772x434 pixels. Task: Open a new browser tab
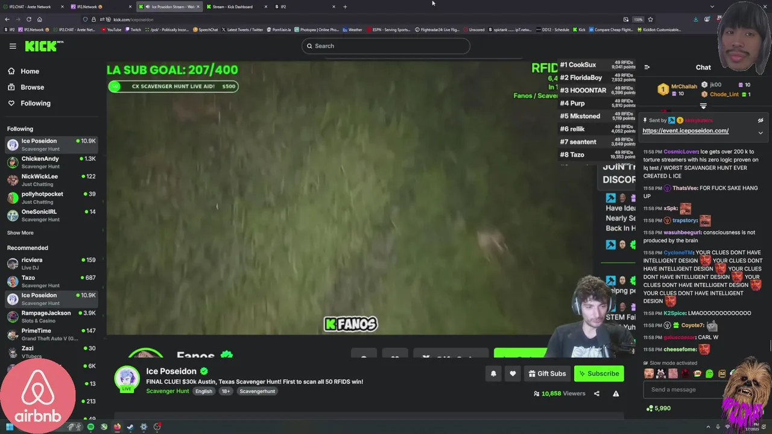[x=345, y=7]
